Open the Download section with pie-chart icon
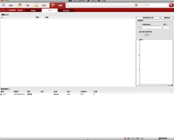174x140 pixels. [24, 5]
